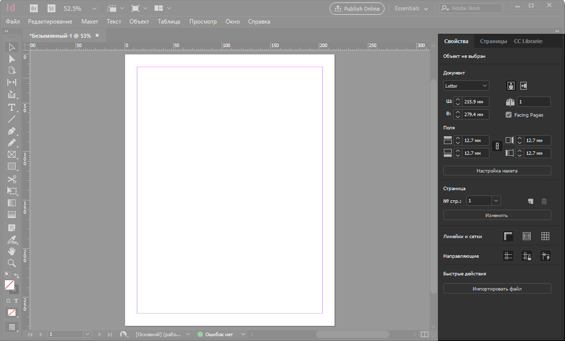
Task: Switch to the Страницы tab
Action: tap(493, 41)
